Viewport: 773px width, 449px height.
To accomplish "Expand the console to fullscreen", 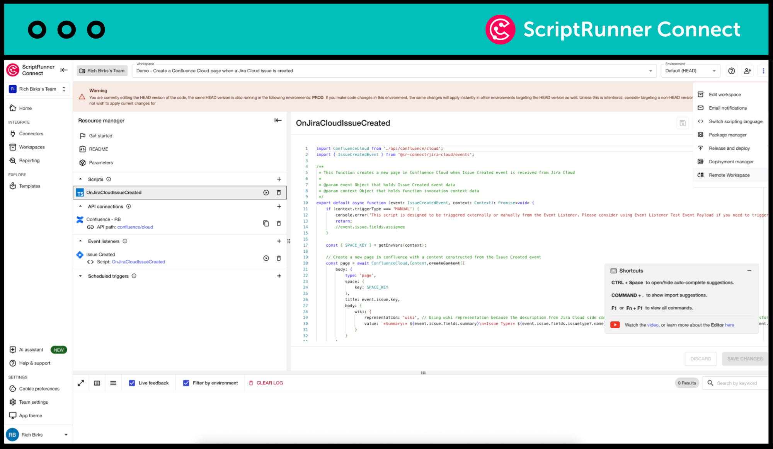I will tap(81, 383).
